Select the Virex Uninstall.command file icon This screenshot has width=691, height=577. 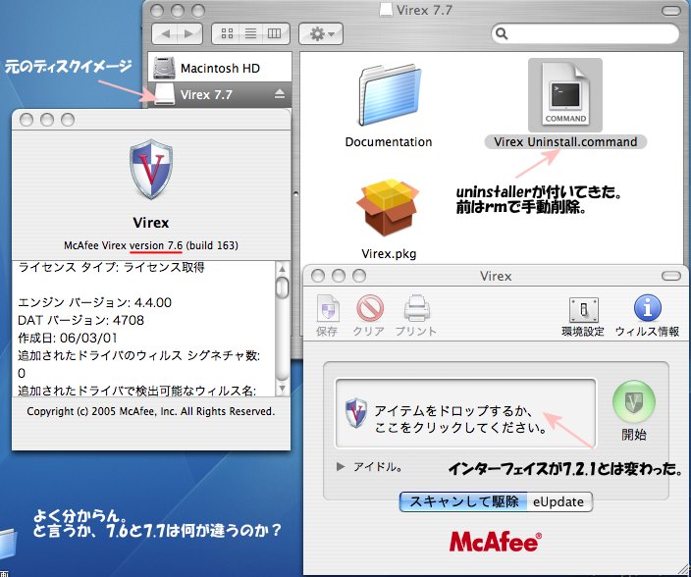click(565, 95)
